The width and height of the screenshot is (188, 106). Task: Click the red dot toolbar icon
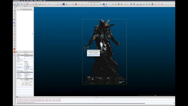coord(61,4)
